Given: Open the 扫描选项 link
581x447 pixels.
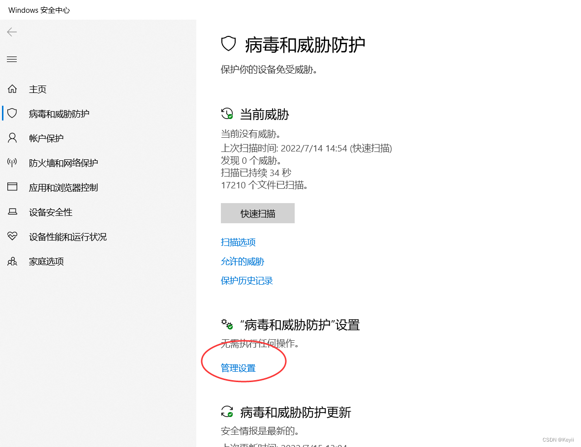Looking at the screenshot, I should [238, 242].
